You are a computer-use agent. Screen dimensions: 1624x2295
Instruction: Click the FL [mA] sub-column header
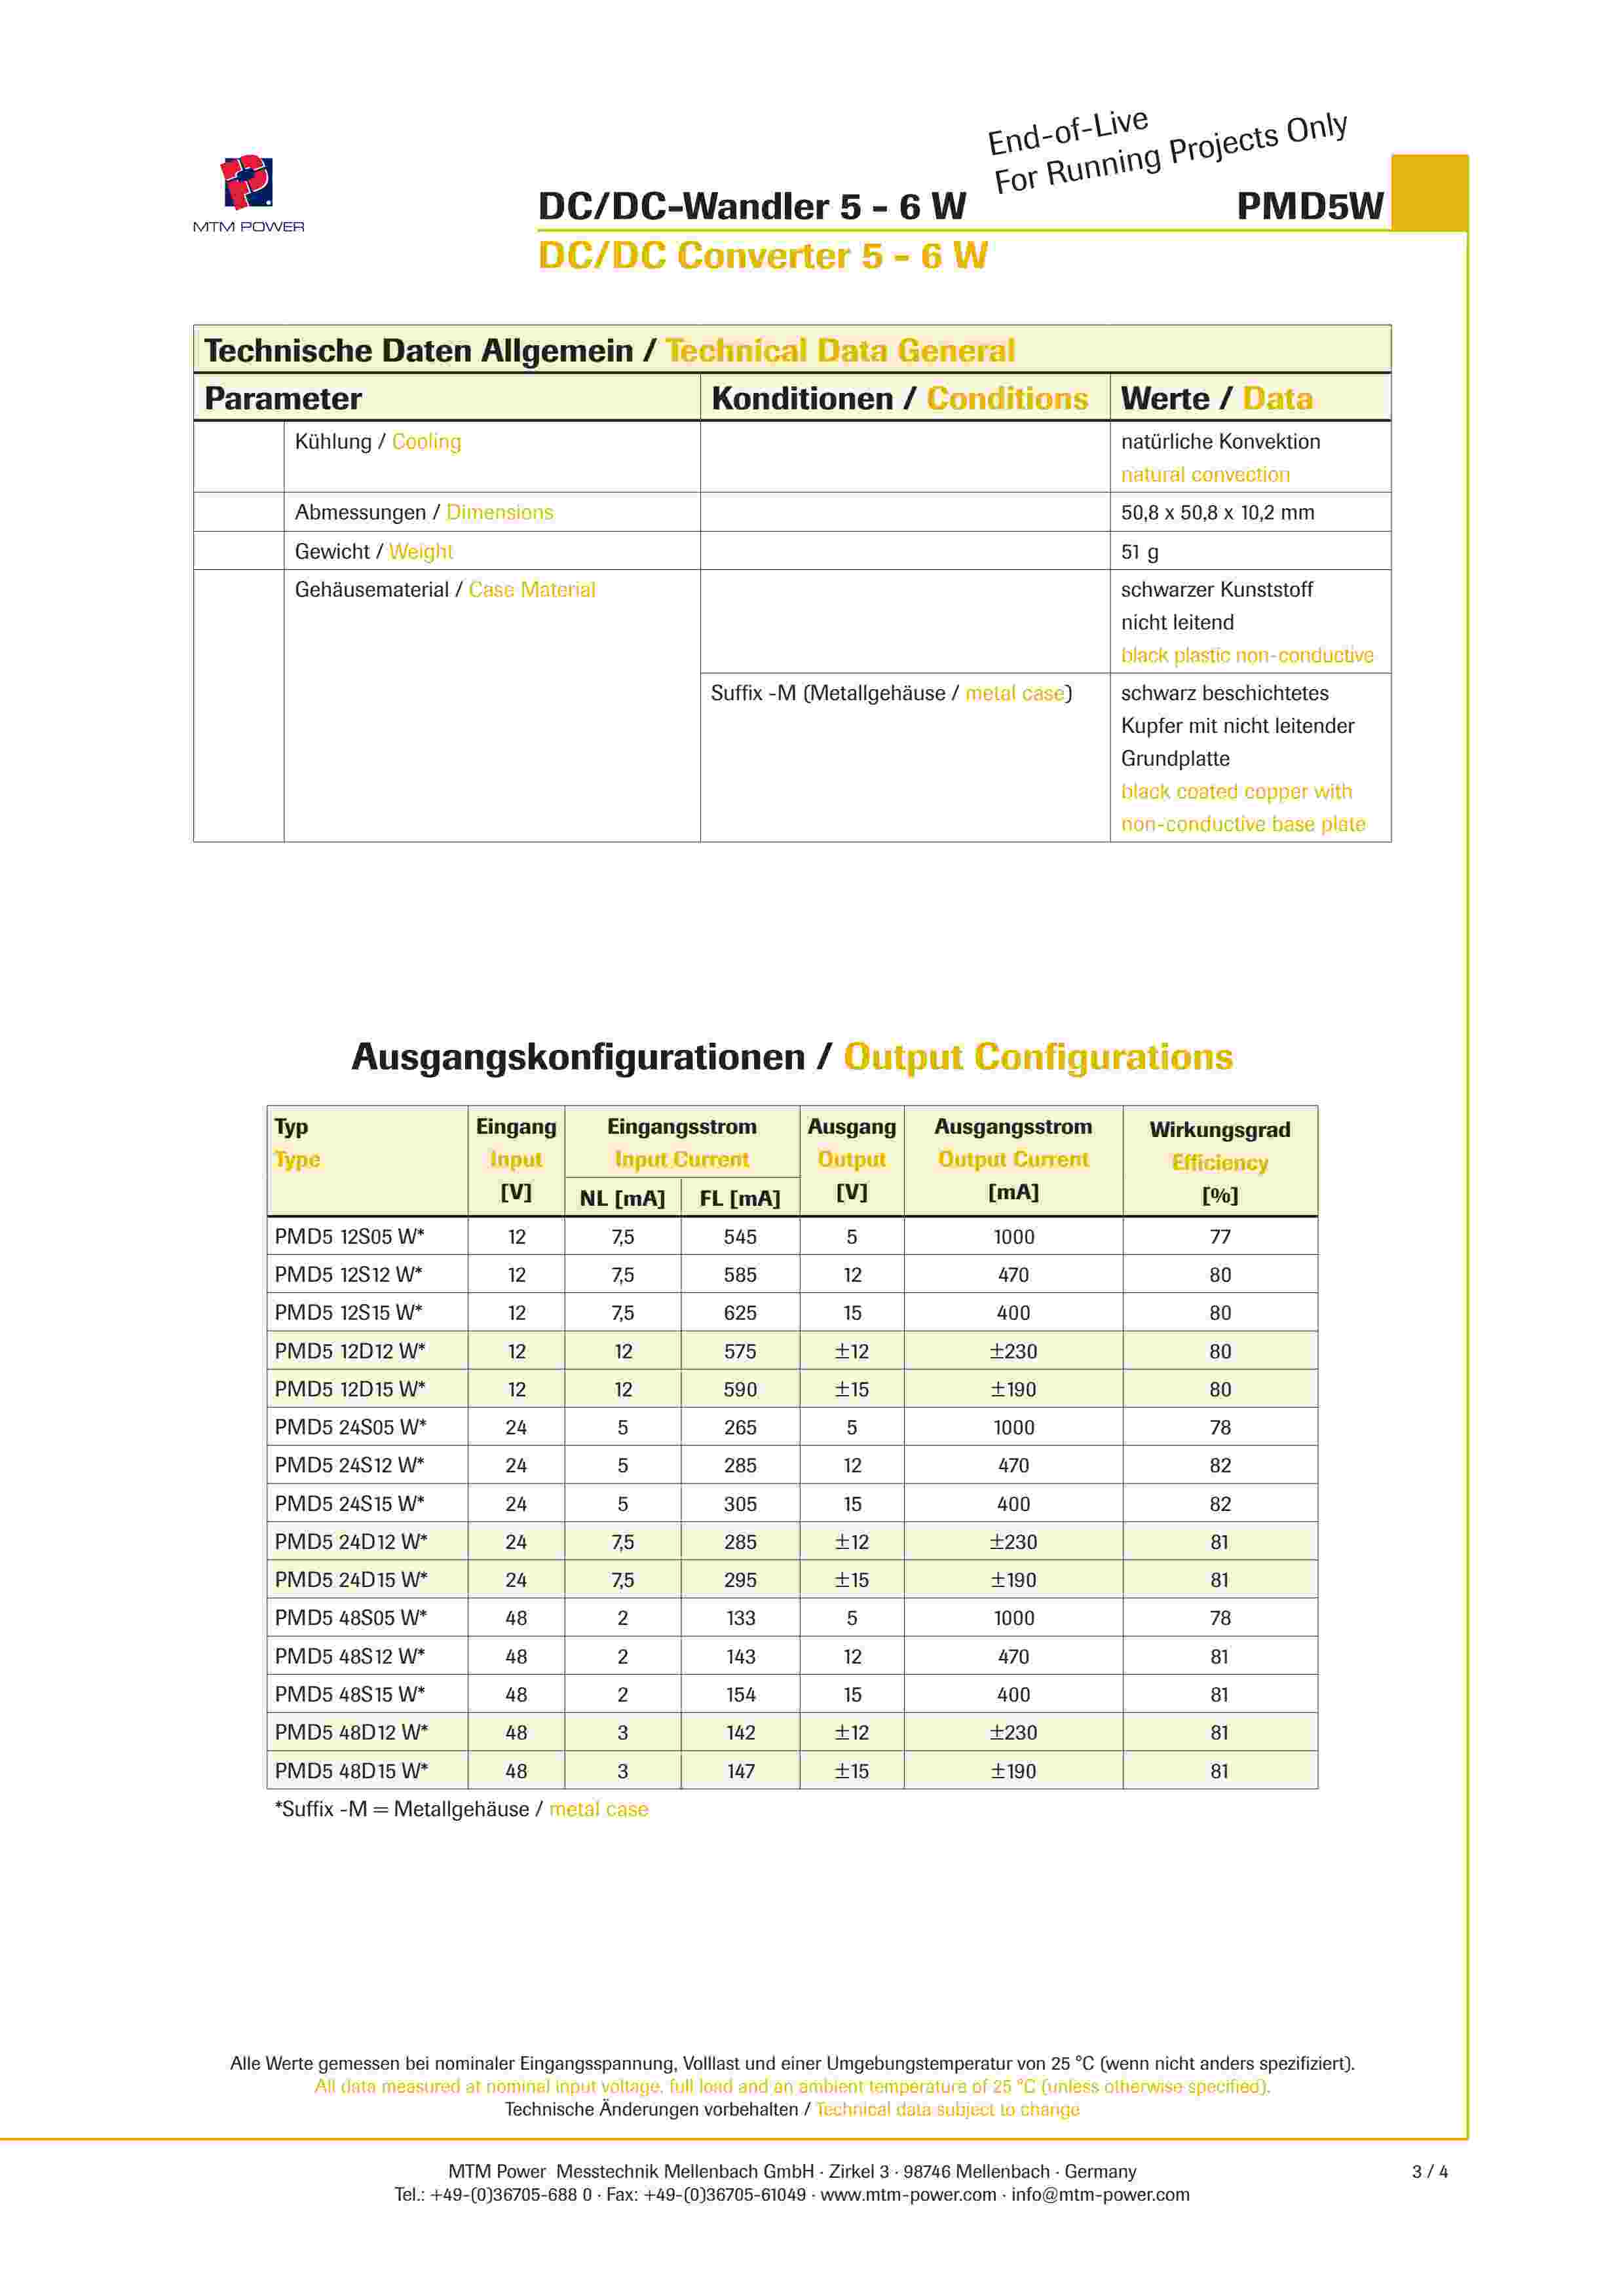[x=740, y=1197]
